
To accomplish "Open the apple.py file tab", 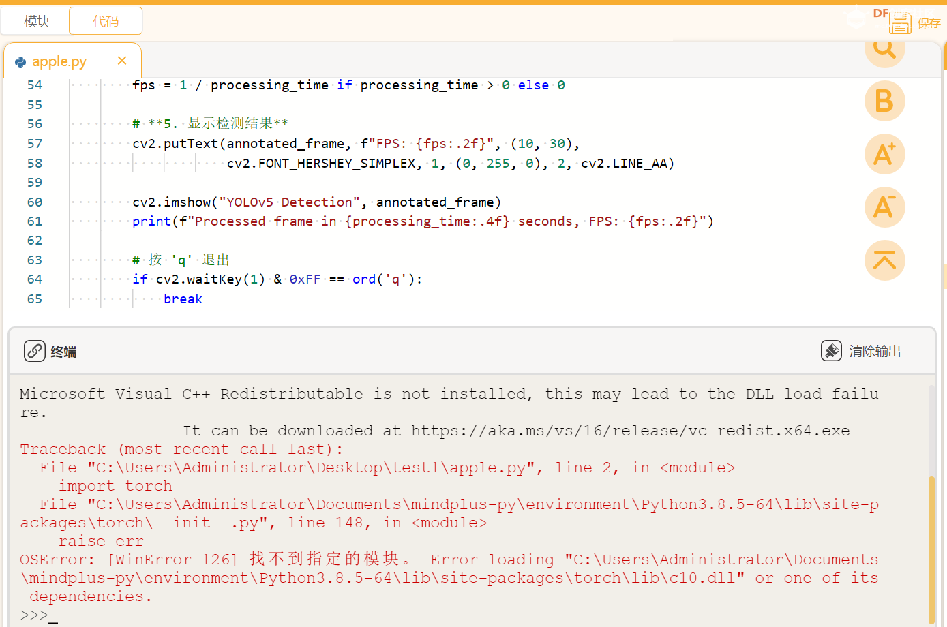I will click(59, 61).
